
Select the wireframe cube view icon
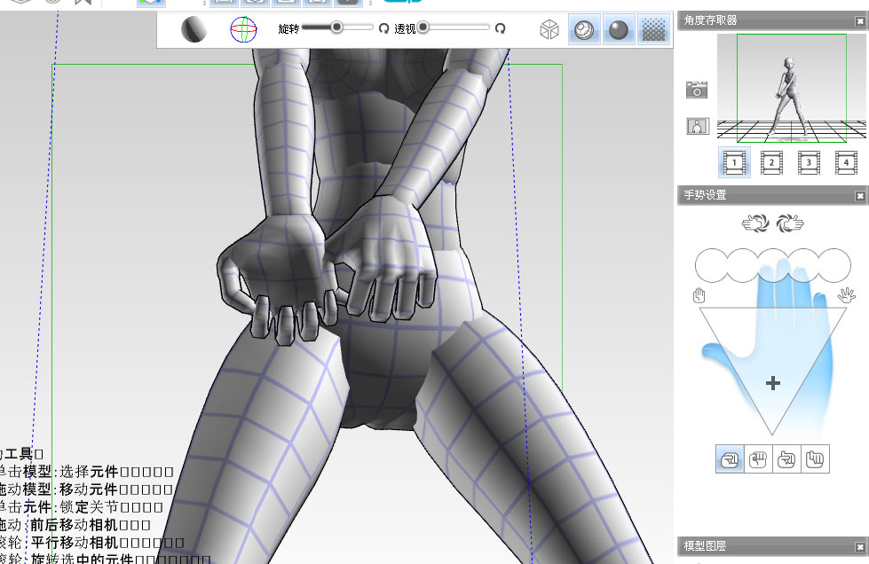[x=548, y=28]
